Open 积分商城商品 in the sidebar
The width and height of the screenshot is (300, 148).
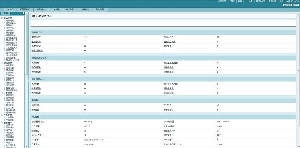tap(12, 90)
